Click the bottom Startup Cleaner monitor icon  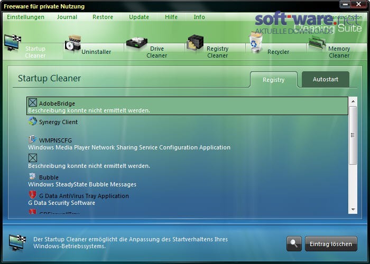pos(17,242)
